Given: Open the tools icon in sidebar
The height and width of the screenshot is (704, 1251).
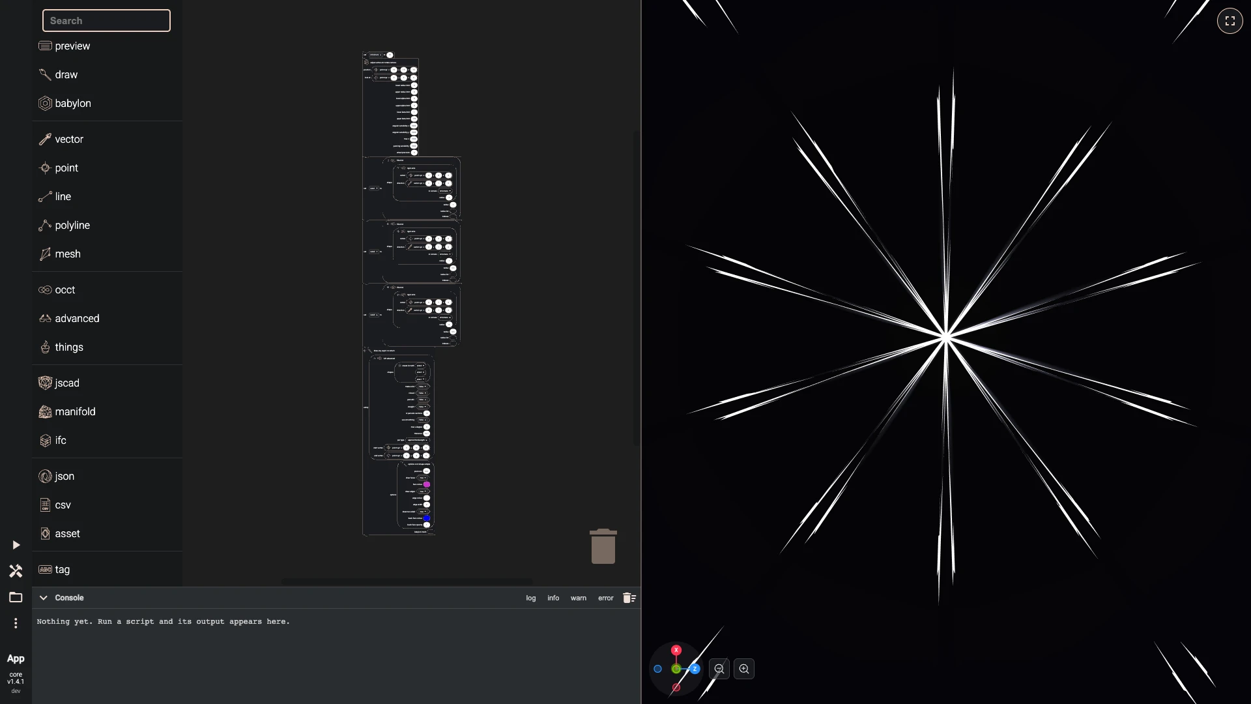Looking at the screenshot, I should tap(16, 571).
